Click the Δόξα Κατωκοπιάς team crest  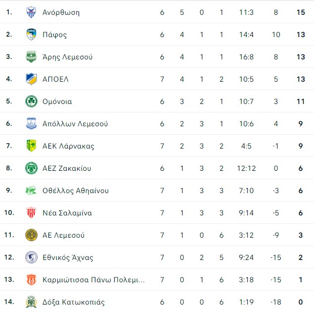coord(31,302)
